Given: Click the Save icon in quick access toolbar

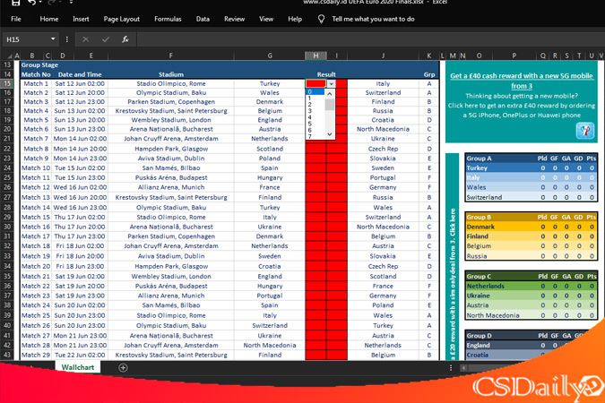Looking at the screenshot, I should pyautogui.click(x=15, y=3).
